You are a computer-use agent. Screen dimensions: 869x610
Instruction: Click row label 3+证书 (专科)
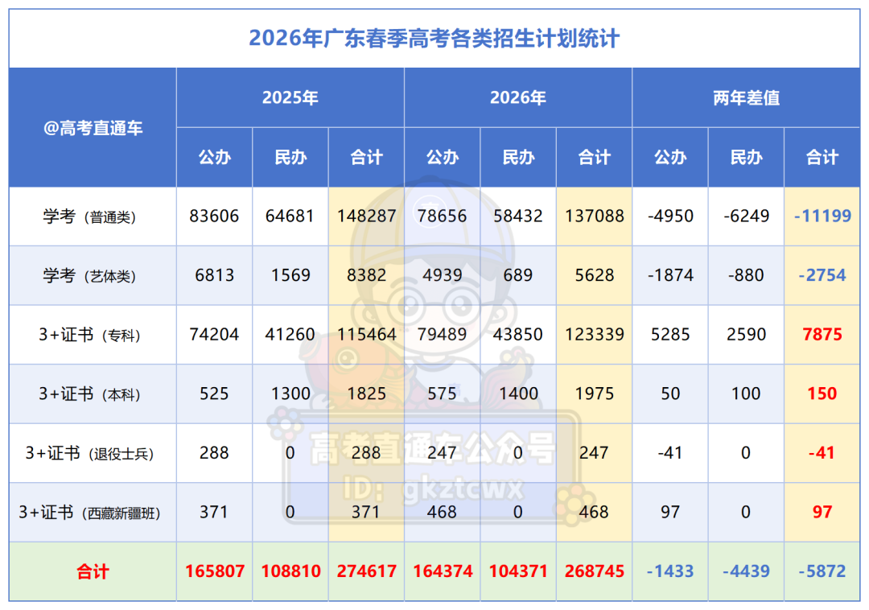click(x=89, y=335)
